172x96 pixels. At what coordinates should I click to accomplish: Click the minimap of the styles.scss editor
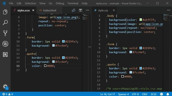[85, 17]
